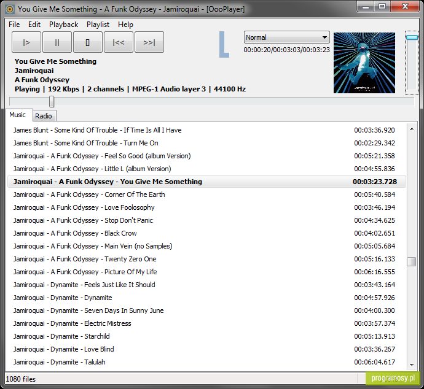Click the playlist scrollbar thumb
This screenshot has width=424, height=389.
click(412, 261)
